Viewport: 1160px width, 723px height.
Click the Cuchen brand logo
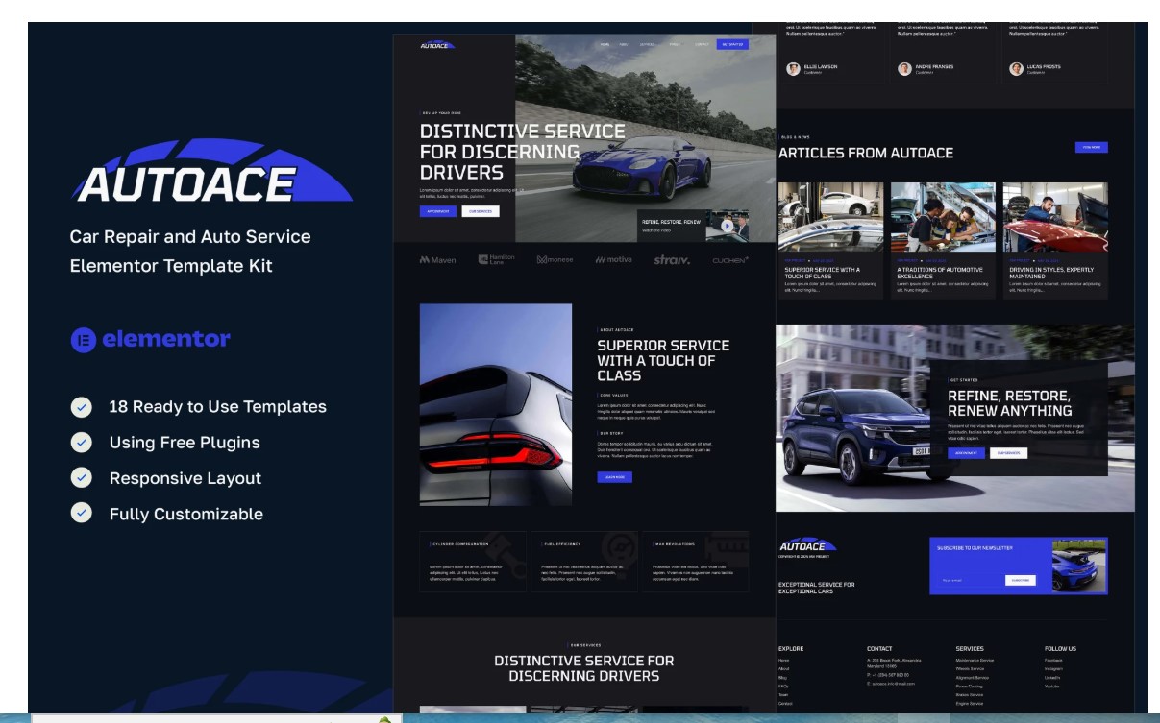730,260
